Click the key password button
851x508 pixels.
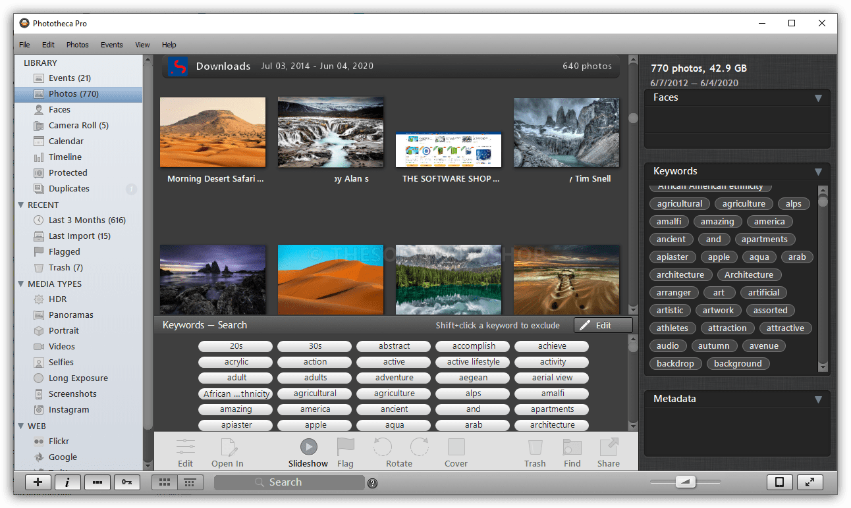(x=127, y=482)
